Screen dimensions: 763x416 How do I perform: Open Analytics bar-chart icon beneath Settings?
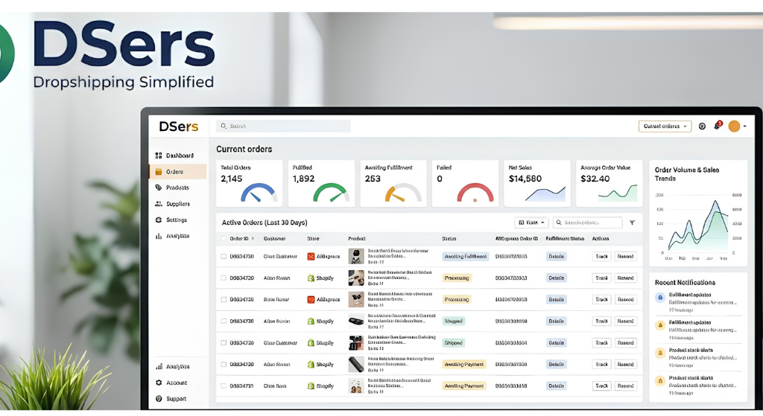coord(159,236)
